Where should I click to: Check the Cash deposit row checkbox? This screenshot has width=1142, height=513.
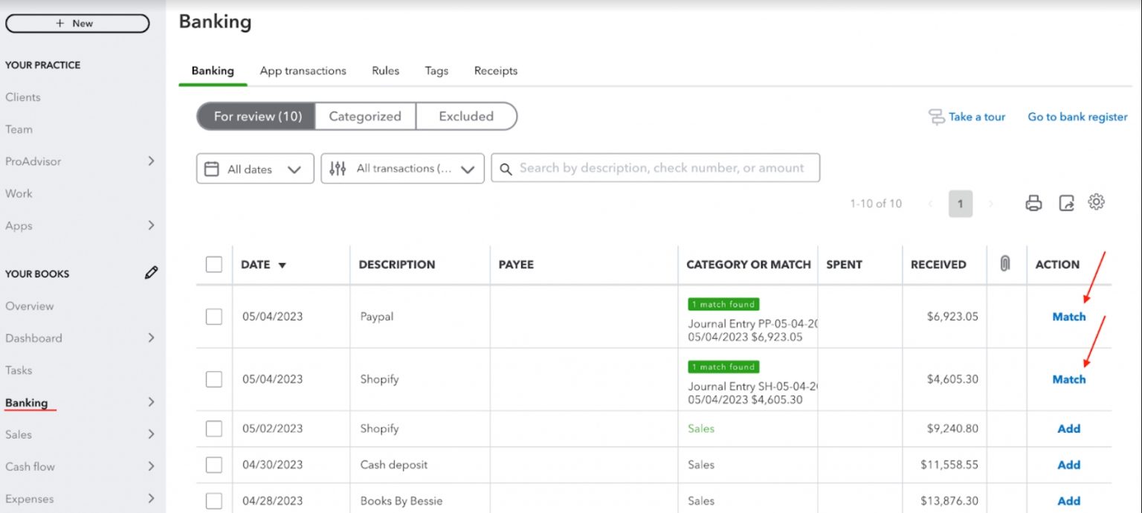[x=214, y=464]
